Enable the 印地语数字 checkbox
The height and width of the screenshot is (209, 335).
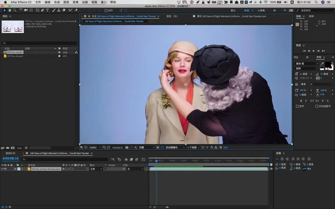click(x=317, y=106)
